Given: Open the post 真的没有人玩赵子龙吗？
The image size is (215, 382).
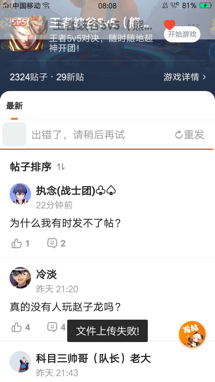Looking at the screenshot, I should click(66, 307).
